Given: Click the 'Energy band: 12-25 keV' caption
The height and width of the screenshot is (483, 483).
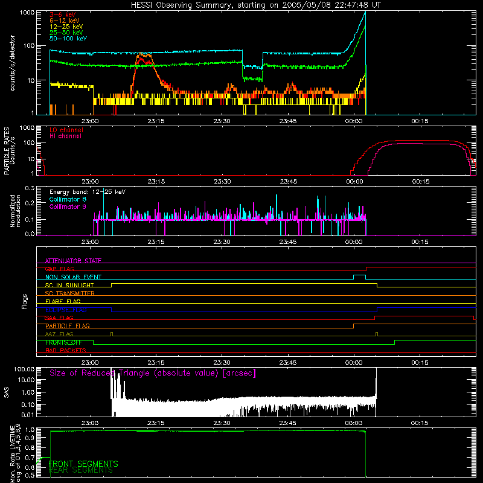Looking at the screenshot, I should coord(87,192).
